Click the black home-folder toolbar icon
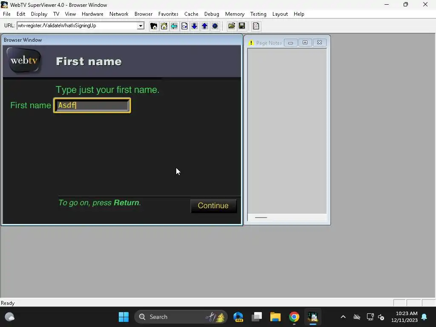 click(x=153, y=26)
